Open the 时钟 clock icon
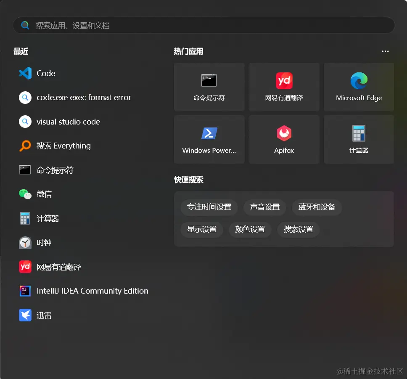Image resolution: width=407 pixels, height=379 pixels. (x=25, y=243)
